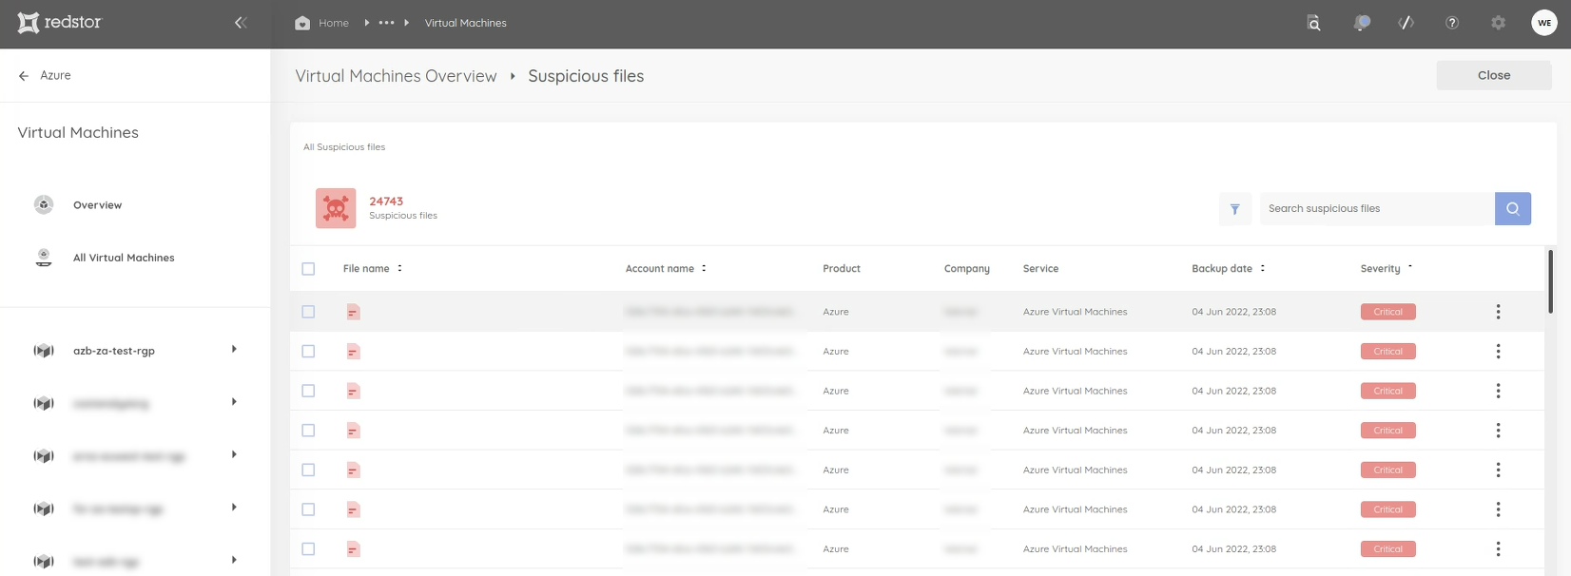The height and width of the screenshot is (576, 1571).
Task: Expand the second resource group arrow
Action: click(234, 402)
